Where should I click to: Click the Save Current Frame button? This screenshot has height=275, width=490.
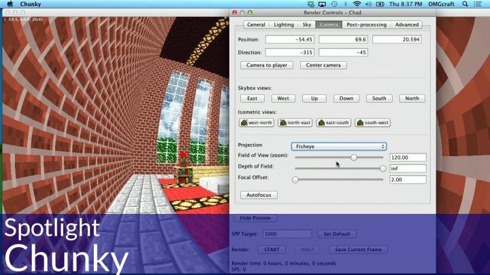(358, 249)
